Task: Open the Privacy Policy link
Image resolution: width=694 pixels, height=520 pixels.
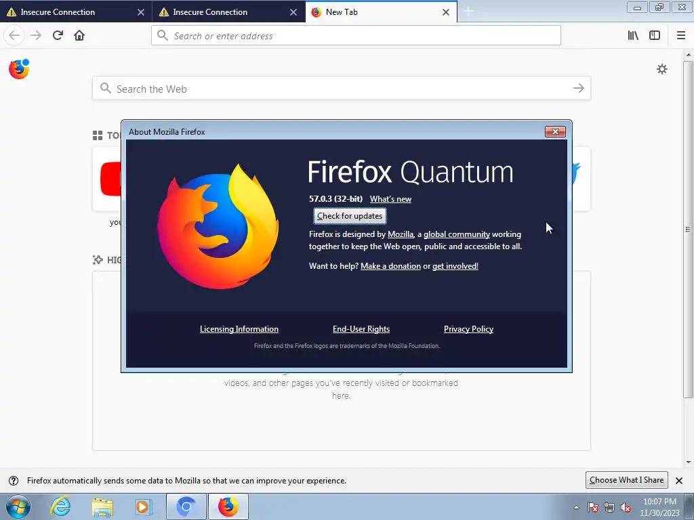Action: click(x=468, y=329)
